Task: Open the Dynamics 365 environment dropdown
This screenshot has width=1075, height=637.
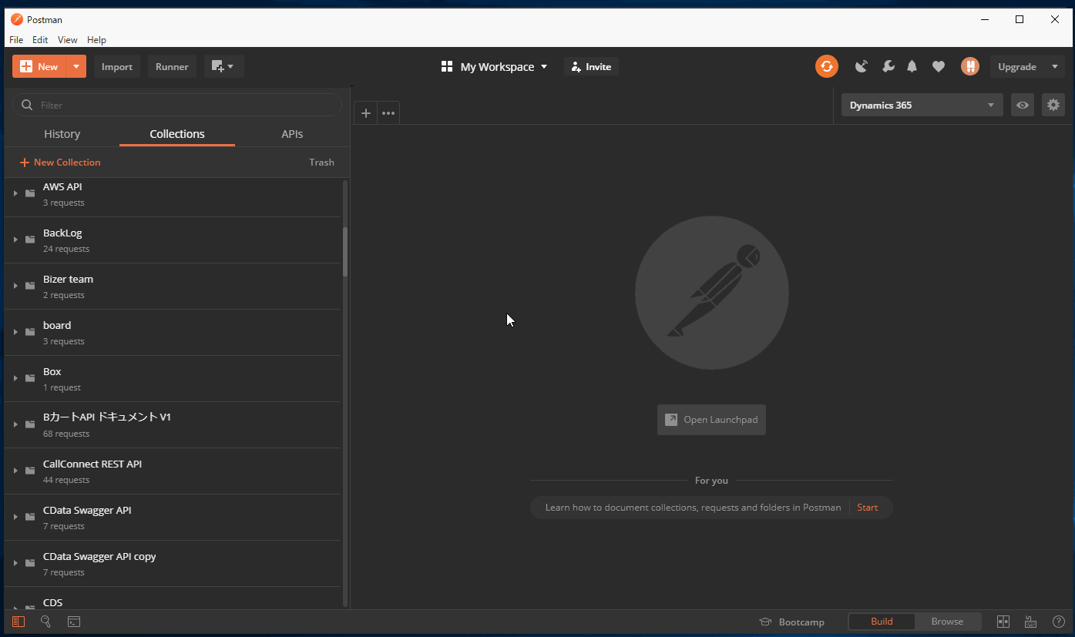Action: 922,105
